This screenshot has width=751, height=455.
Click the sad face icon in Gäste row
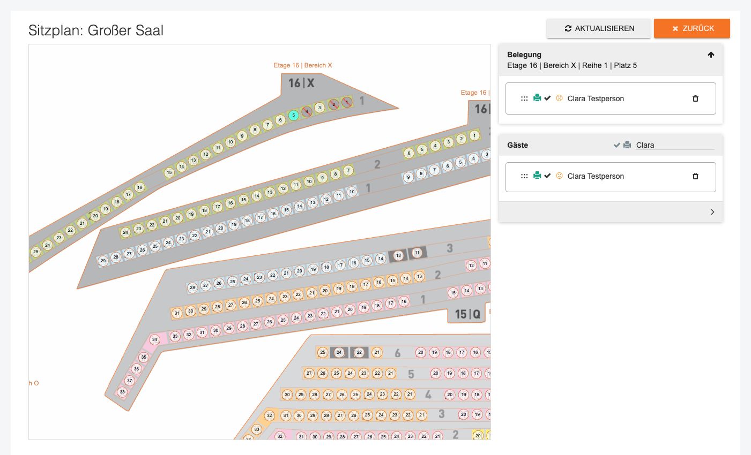[559, 176]
